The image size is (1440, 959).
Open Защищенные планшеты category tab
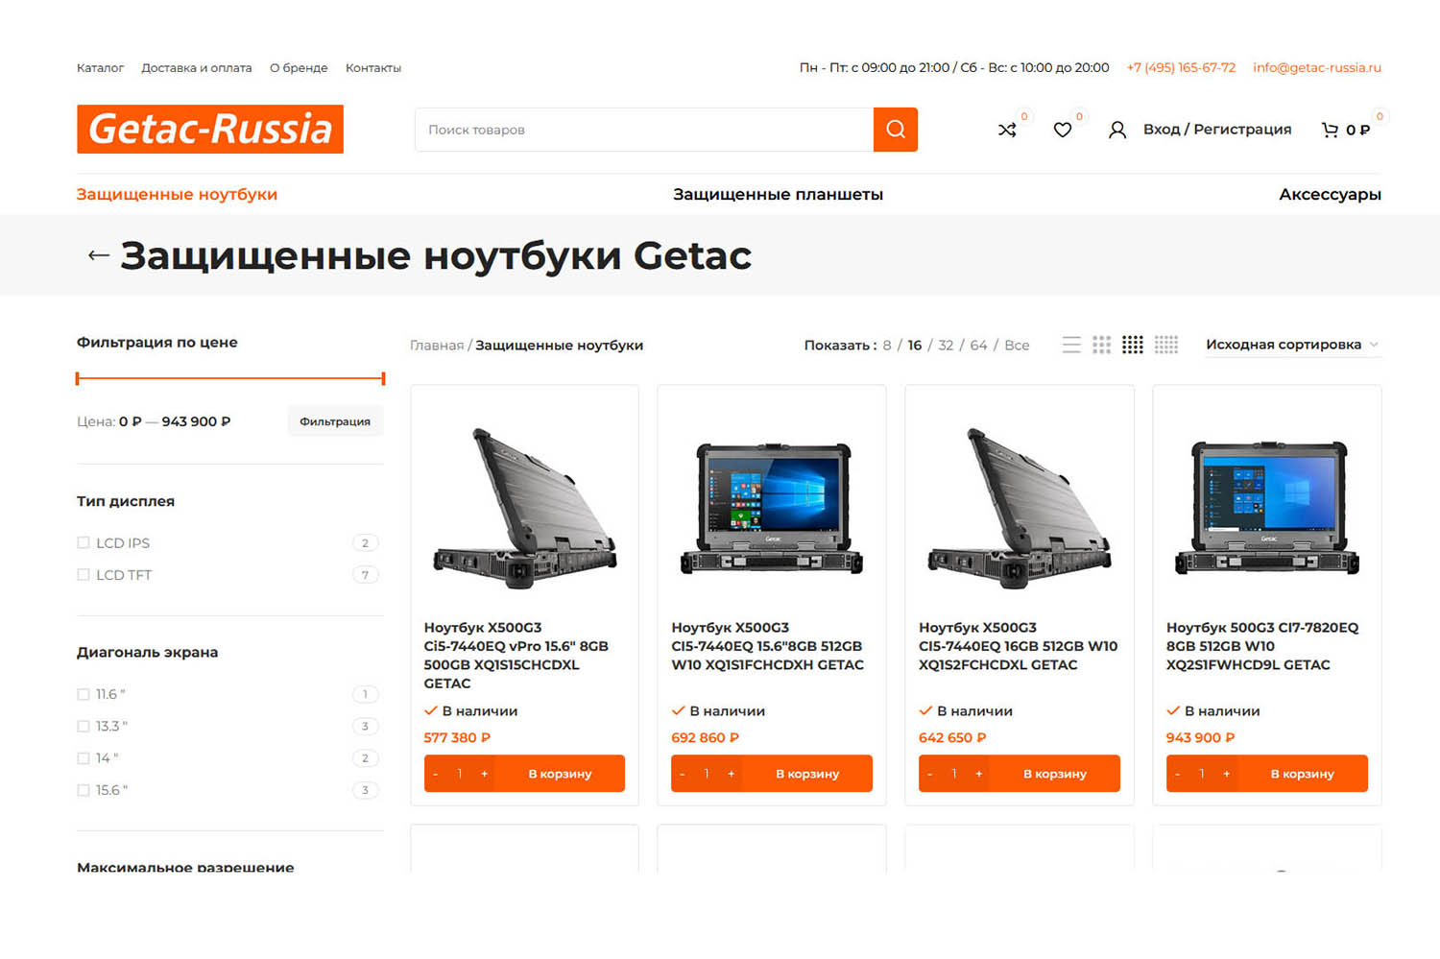click(x=778, y=194)
